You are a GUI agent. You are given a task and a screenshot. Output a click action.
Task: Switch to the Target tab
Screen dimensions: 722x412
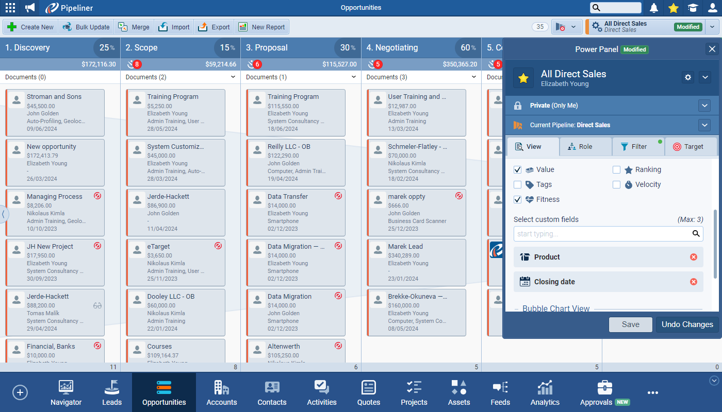click(x=691, y=147)
